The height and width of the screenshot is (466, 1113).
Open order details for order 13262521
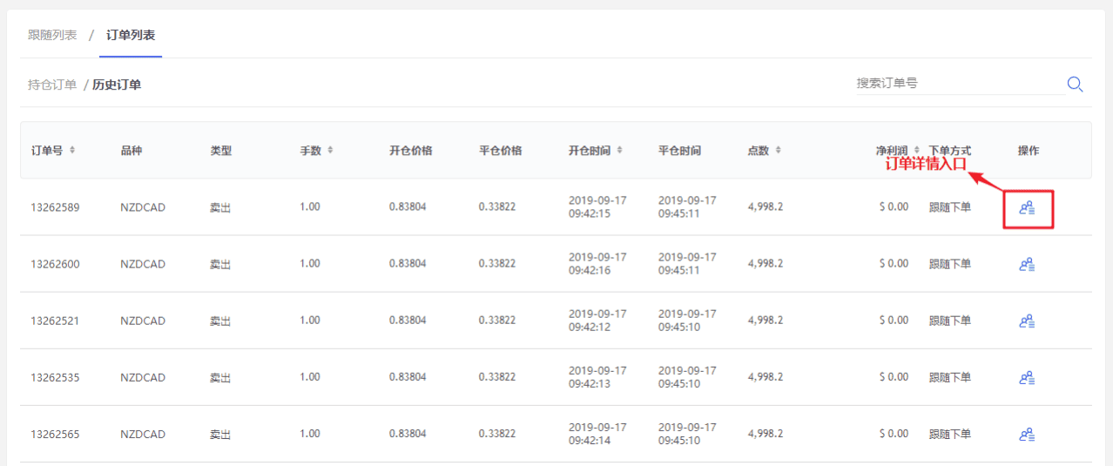click(1027, 321)
